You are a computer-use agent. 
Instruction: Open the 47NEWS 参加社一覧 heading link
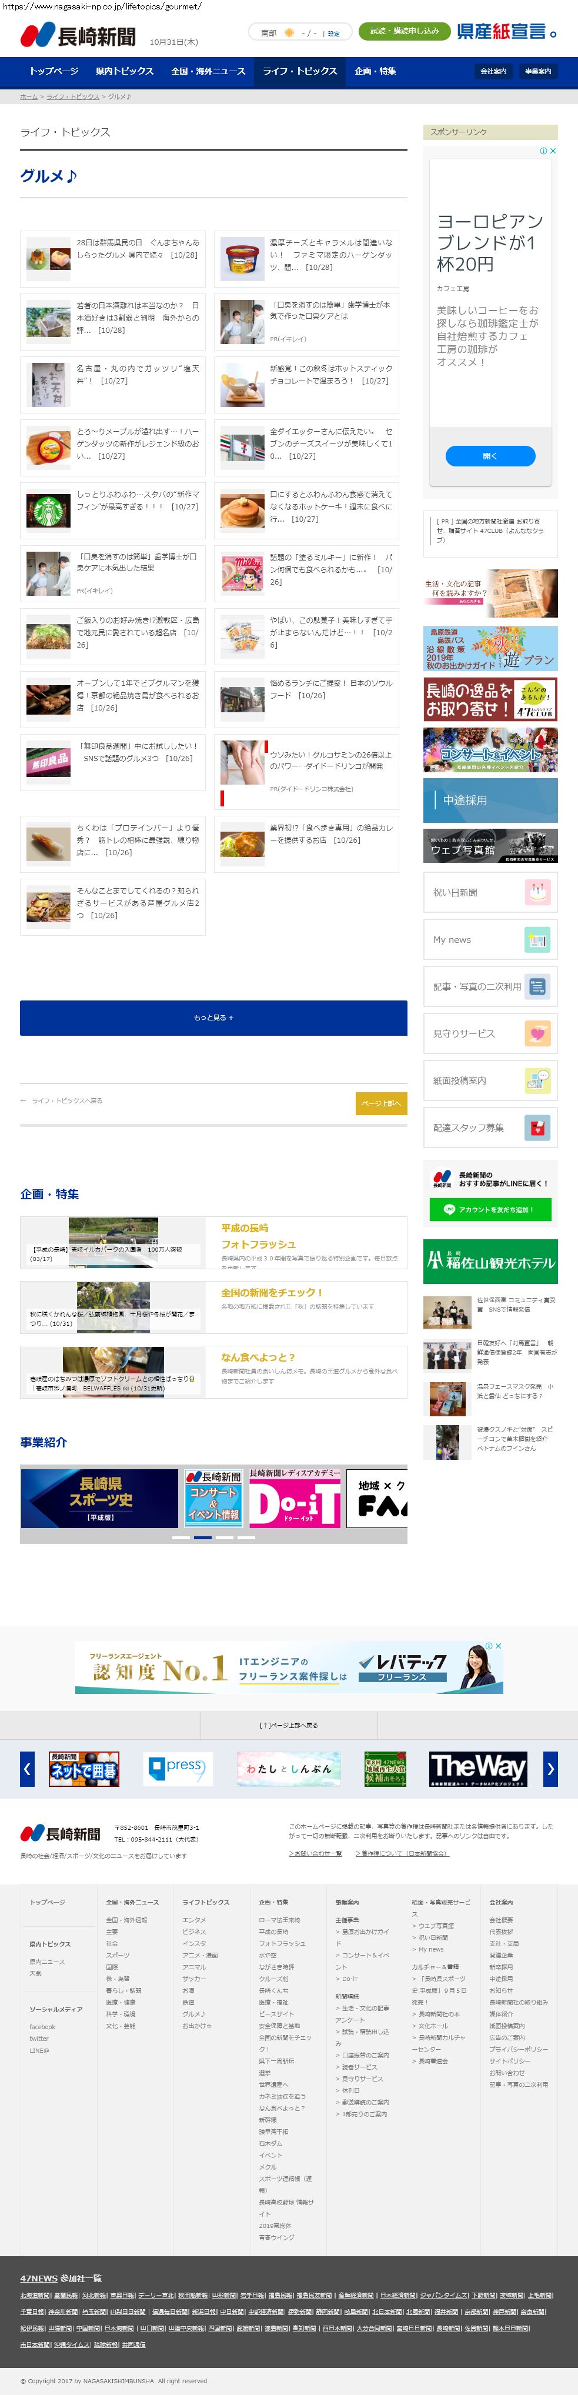pyautogui.click(x=61, y=2278)
